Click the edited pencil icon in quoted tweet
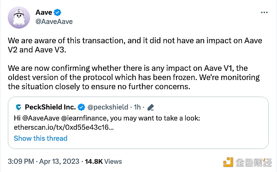 pos(151,107)
